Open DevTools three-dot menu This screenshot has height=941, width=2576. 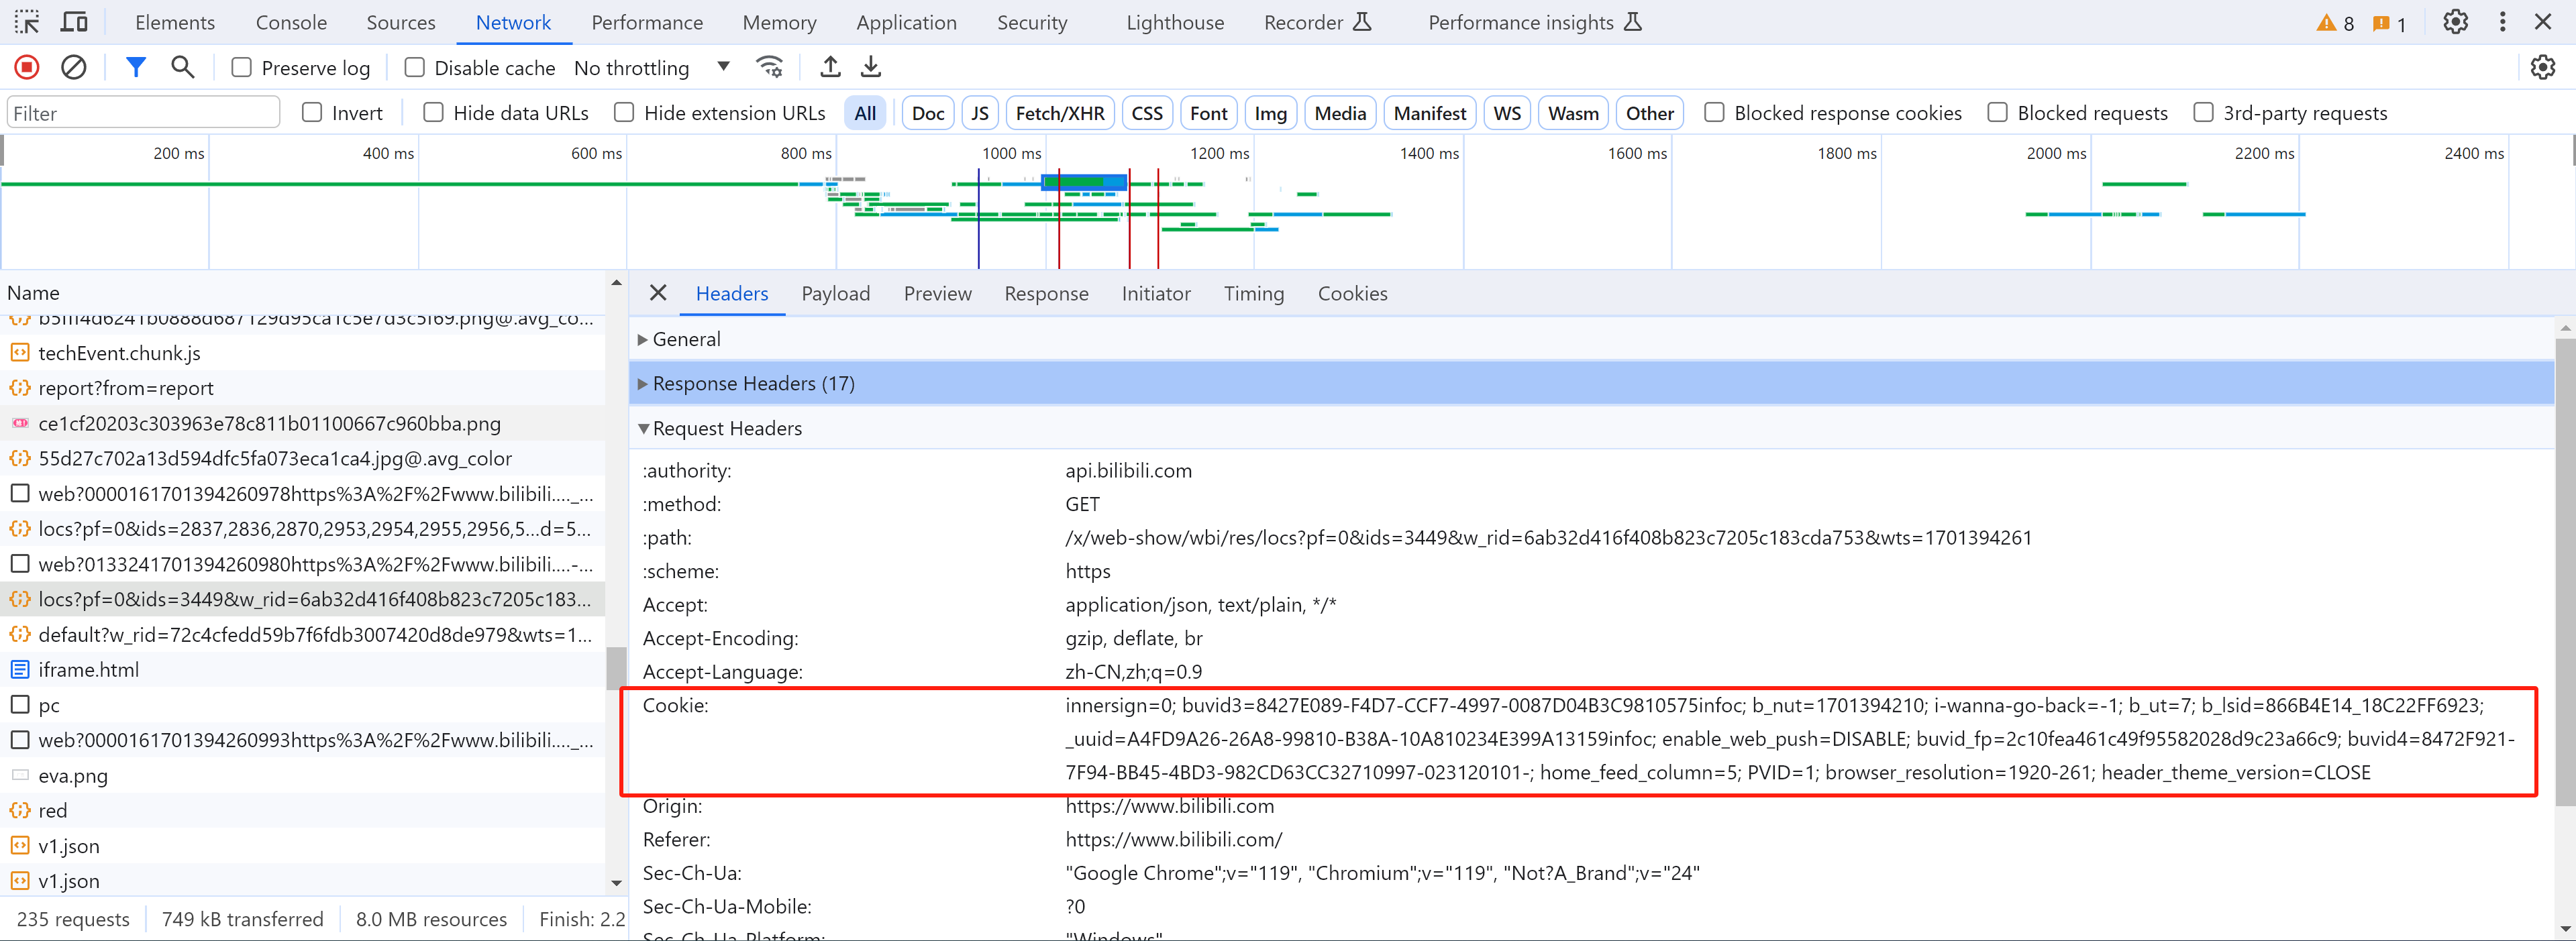coord(2502,22)
